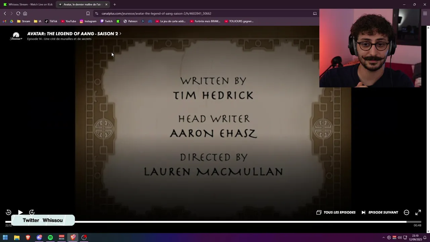The image size is (430, 242).
Task: Click the remaining time 00:48
Action: click(x=417, y=226)
